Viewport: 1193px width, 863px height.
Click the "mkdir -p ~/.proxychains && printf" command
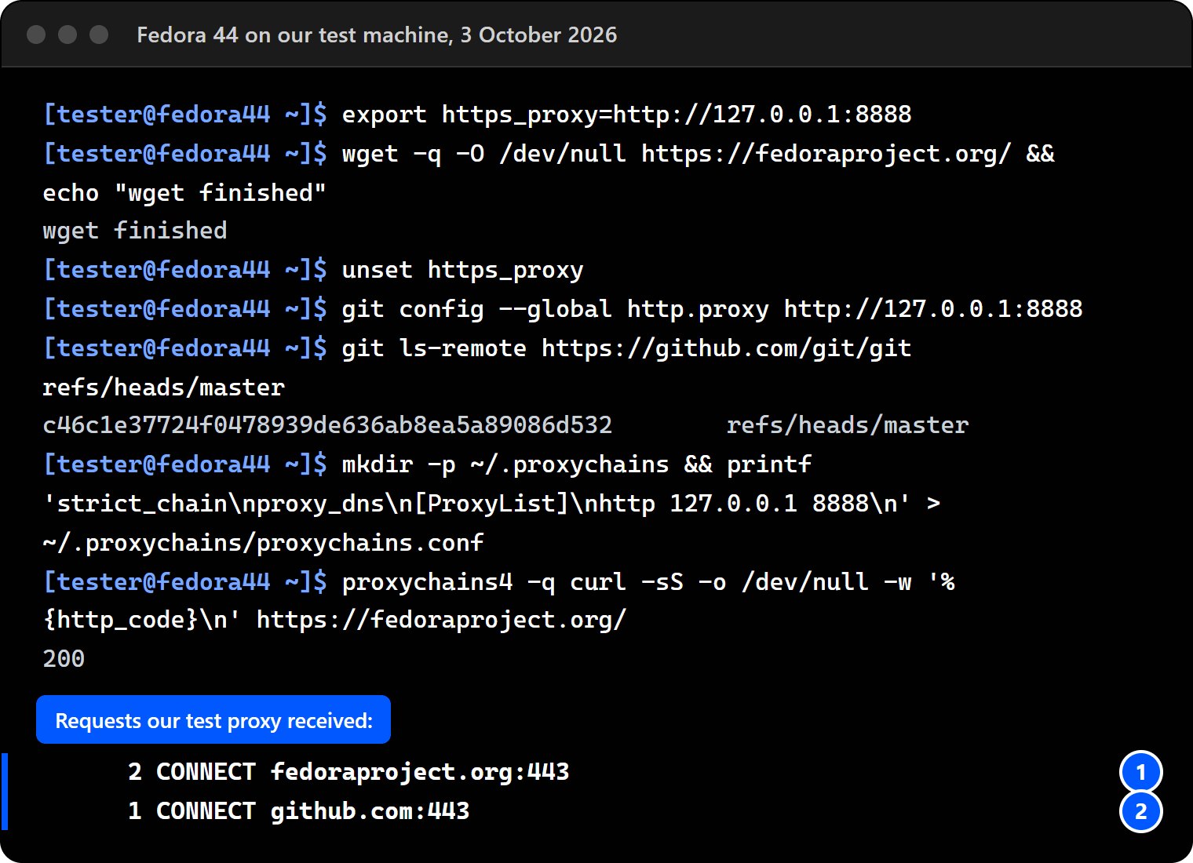(x=577, y=464)
